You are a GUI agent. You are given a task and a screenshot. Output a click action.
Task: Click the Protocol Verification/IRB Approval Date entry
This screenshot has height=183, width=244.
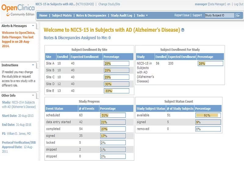pos(19,147)
